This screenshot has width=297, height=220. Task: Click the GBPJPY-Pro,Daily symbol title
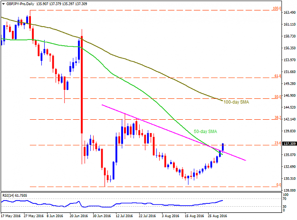20,4
